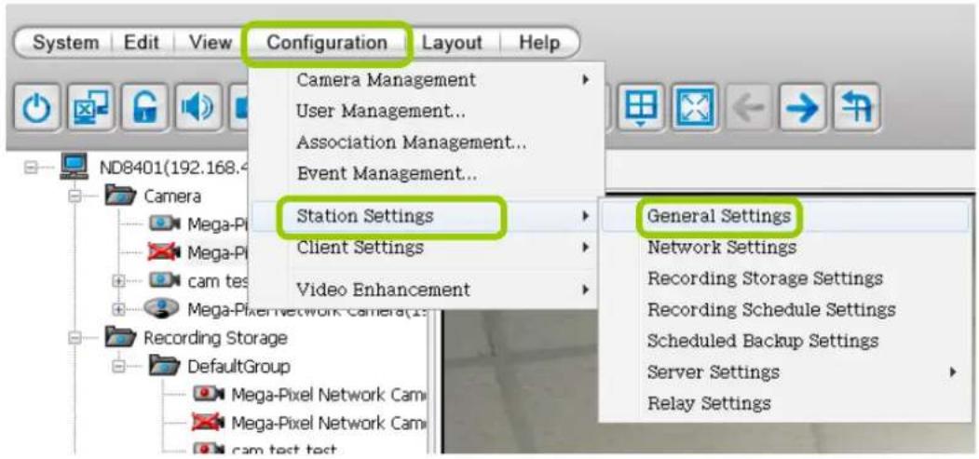This screenshot has width=979, height=459.
Task: Open the Server Settings submenu
Action: [784, 371]
